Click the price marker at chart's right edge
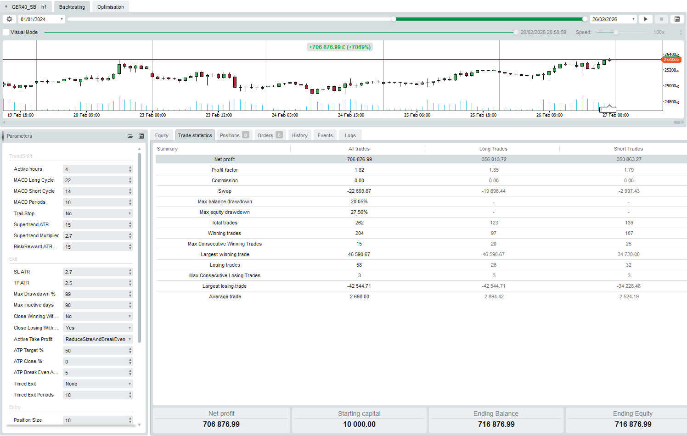 click(671, 60)
